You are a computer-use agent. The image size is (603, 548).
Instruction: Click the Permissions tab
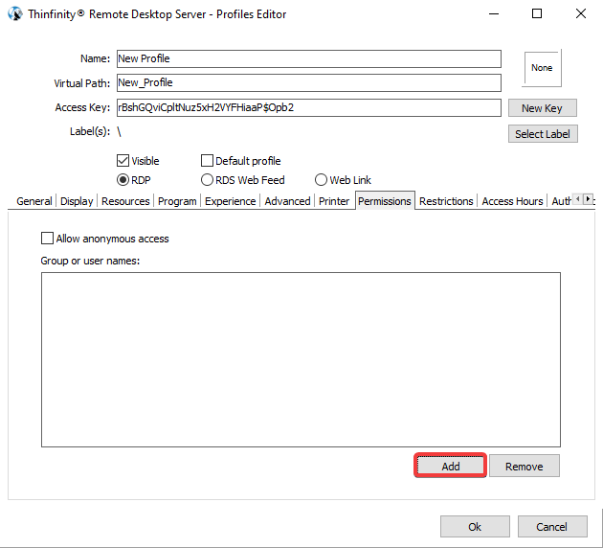[x=385, y=201]
